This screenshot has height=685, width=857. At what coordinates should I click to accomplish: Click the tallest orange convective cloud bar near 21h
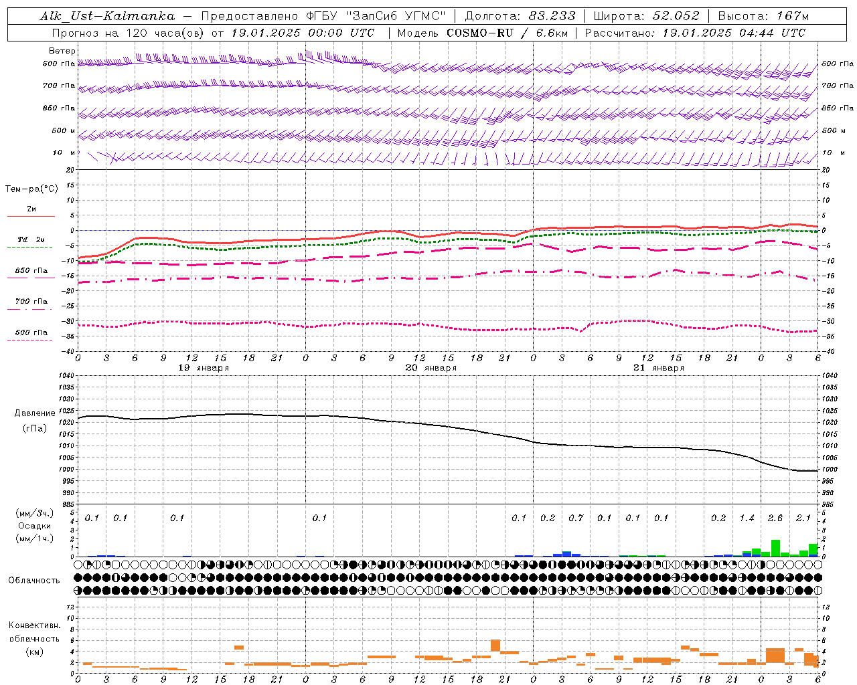point(495,646)
